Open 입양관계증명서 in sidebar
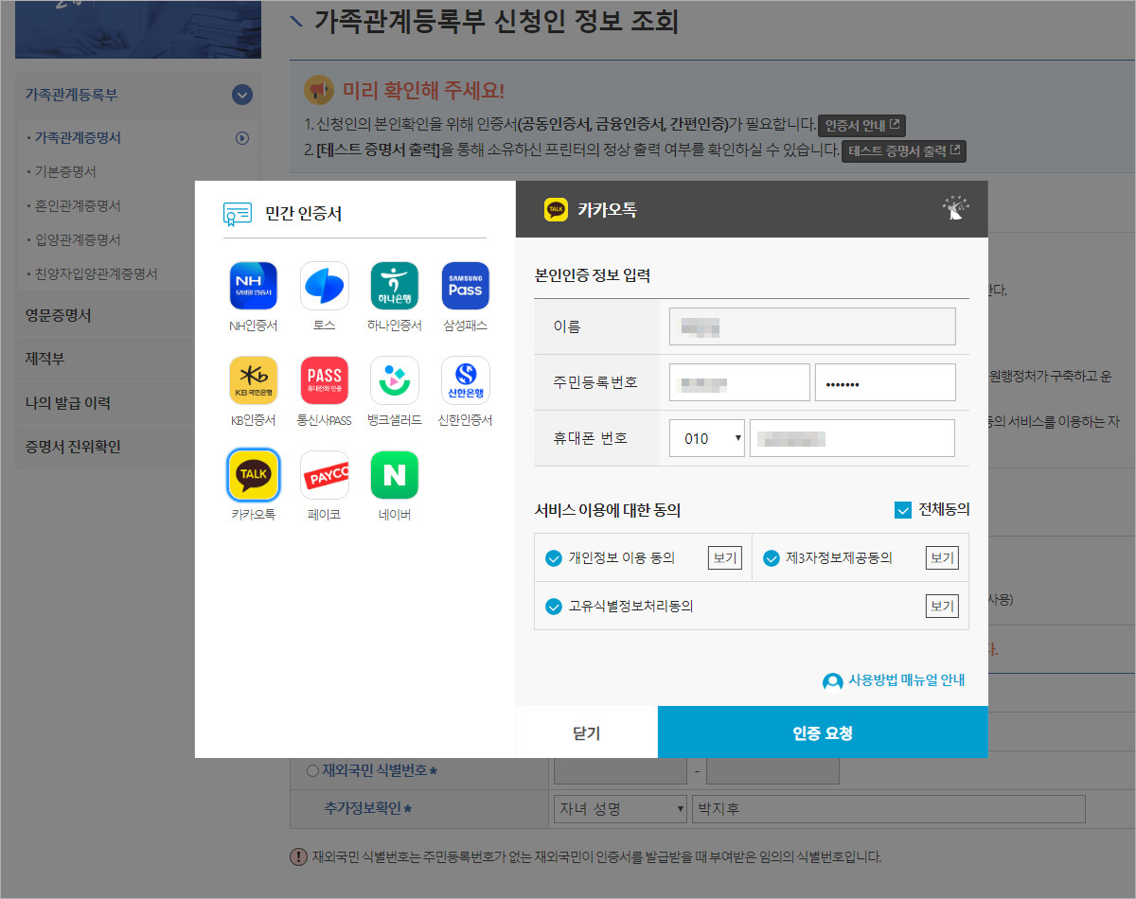Screen dimensions: 1136x899 pyautogui.click(x=78, y=240)
